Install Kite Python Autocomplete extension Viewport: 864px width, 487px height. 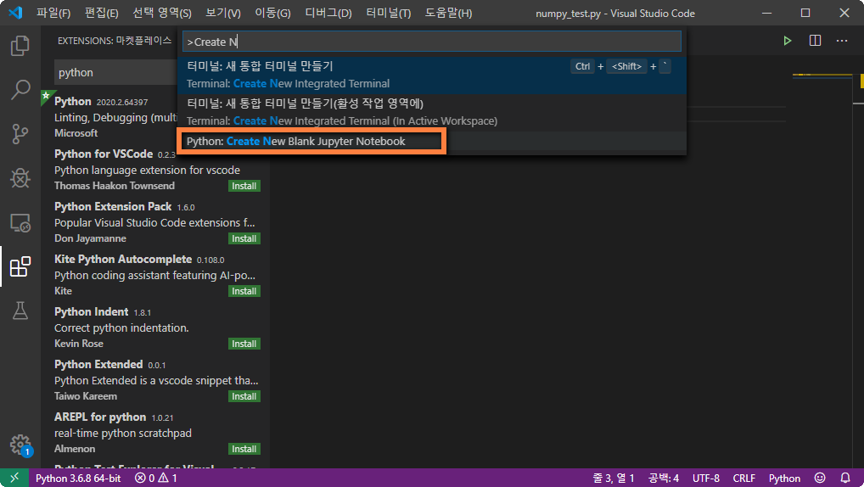(244, 291)
